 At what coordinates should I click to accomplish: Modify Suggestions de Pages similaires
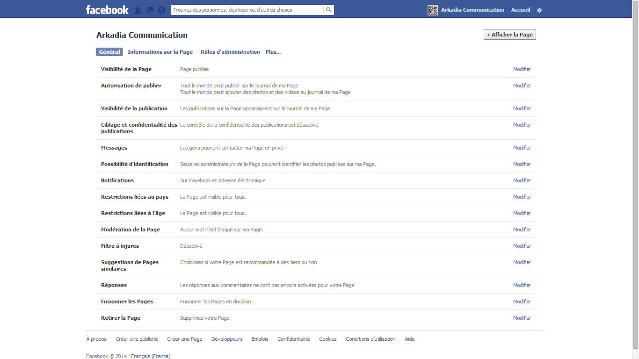[522, 262]
